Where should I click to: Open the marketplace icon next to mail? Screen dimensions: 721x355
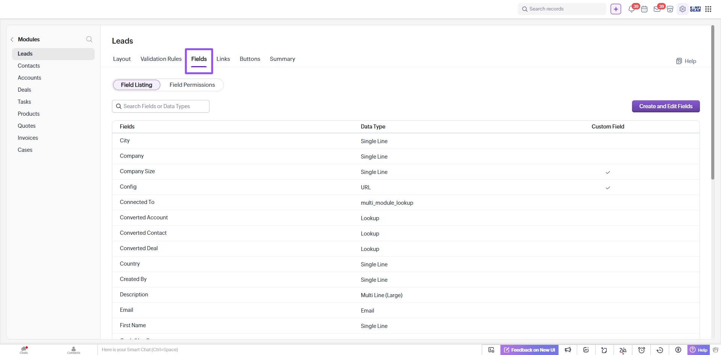click(670, 9)
